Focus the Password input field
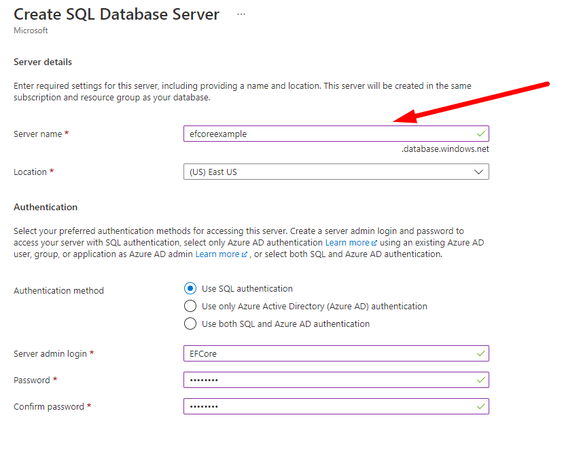Screen dimensions: 581x468 click(x=326, y=380)
